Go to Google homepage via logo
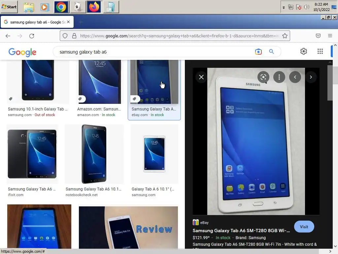 click(x=22, y=52)
